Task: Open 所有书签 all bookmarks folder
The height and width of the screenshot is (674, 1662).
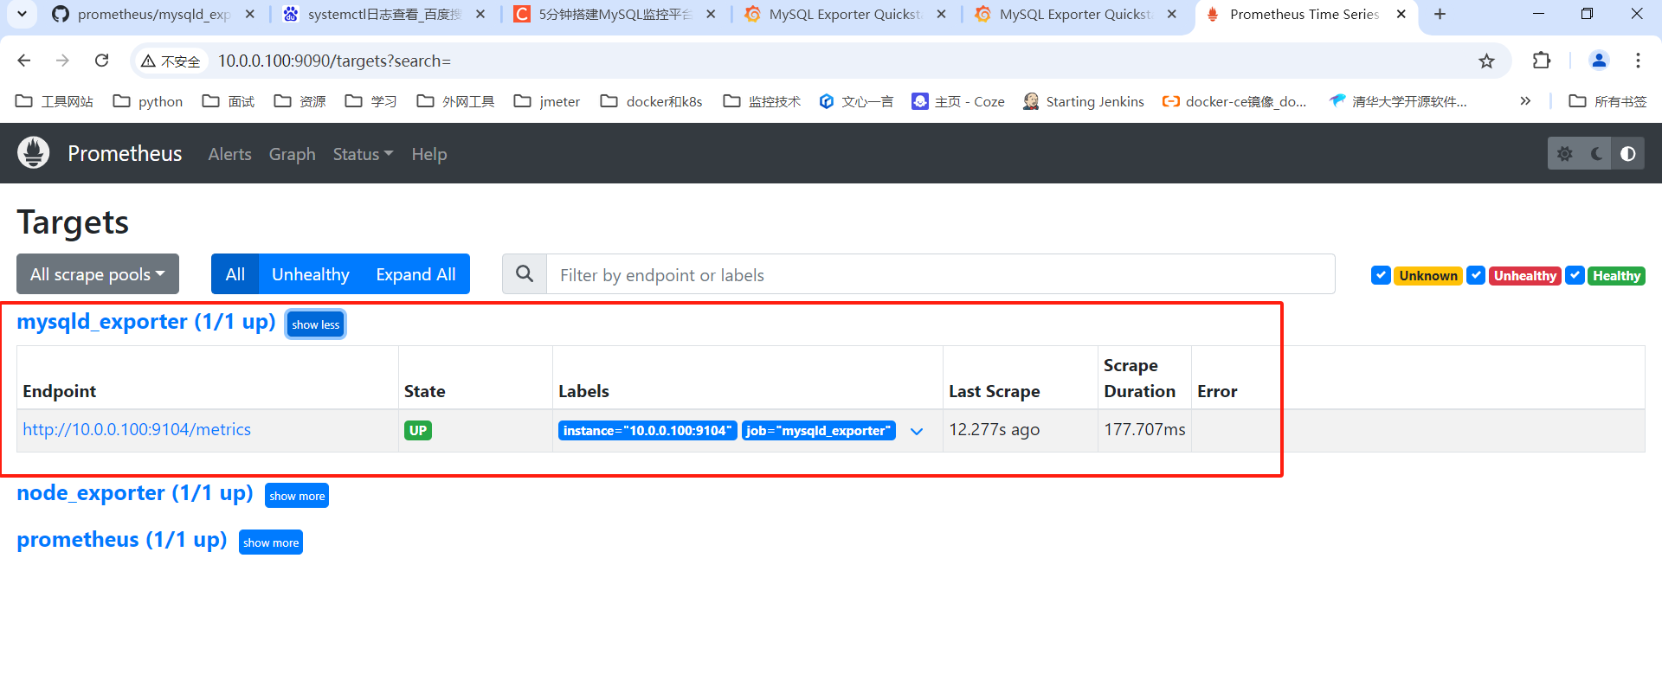Action: pyautogui.click(x=1608, y=101)
